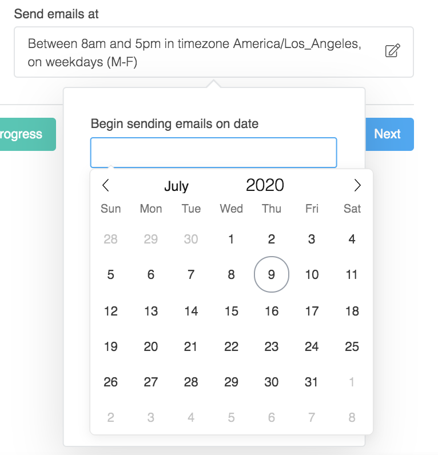Advance to next month with right chevron

coord(357,185)
